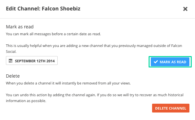Click the paragraph about undoing this action
Screen dimensions: 195x120
point(95,98)
